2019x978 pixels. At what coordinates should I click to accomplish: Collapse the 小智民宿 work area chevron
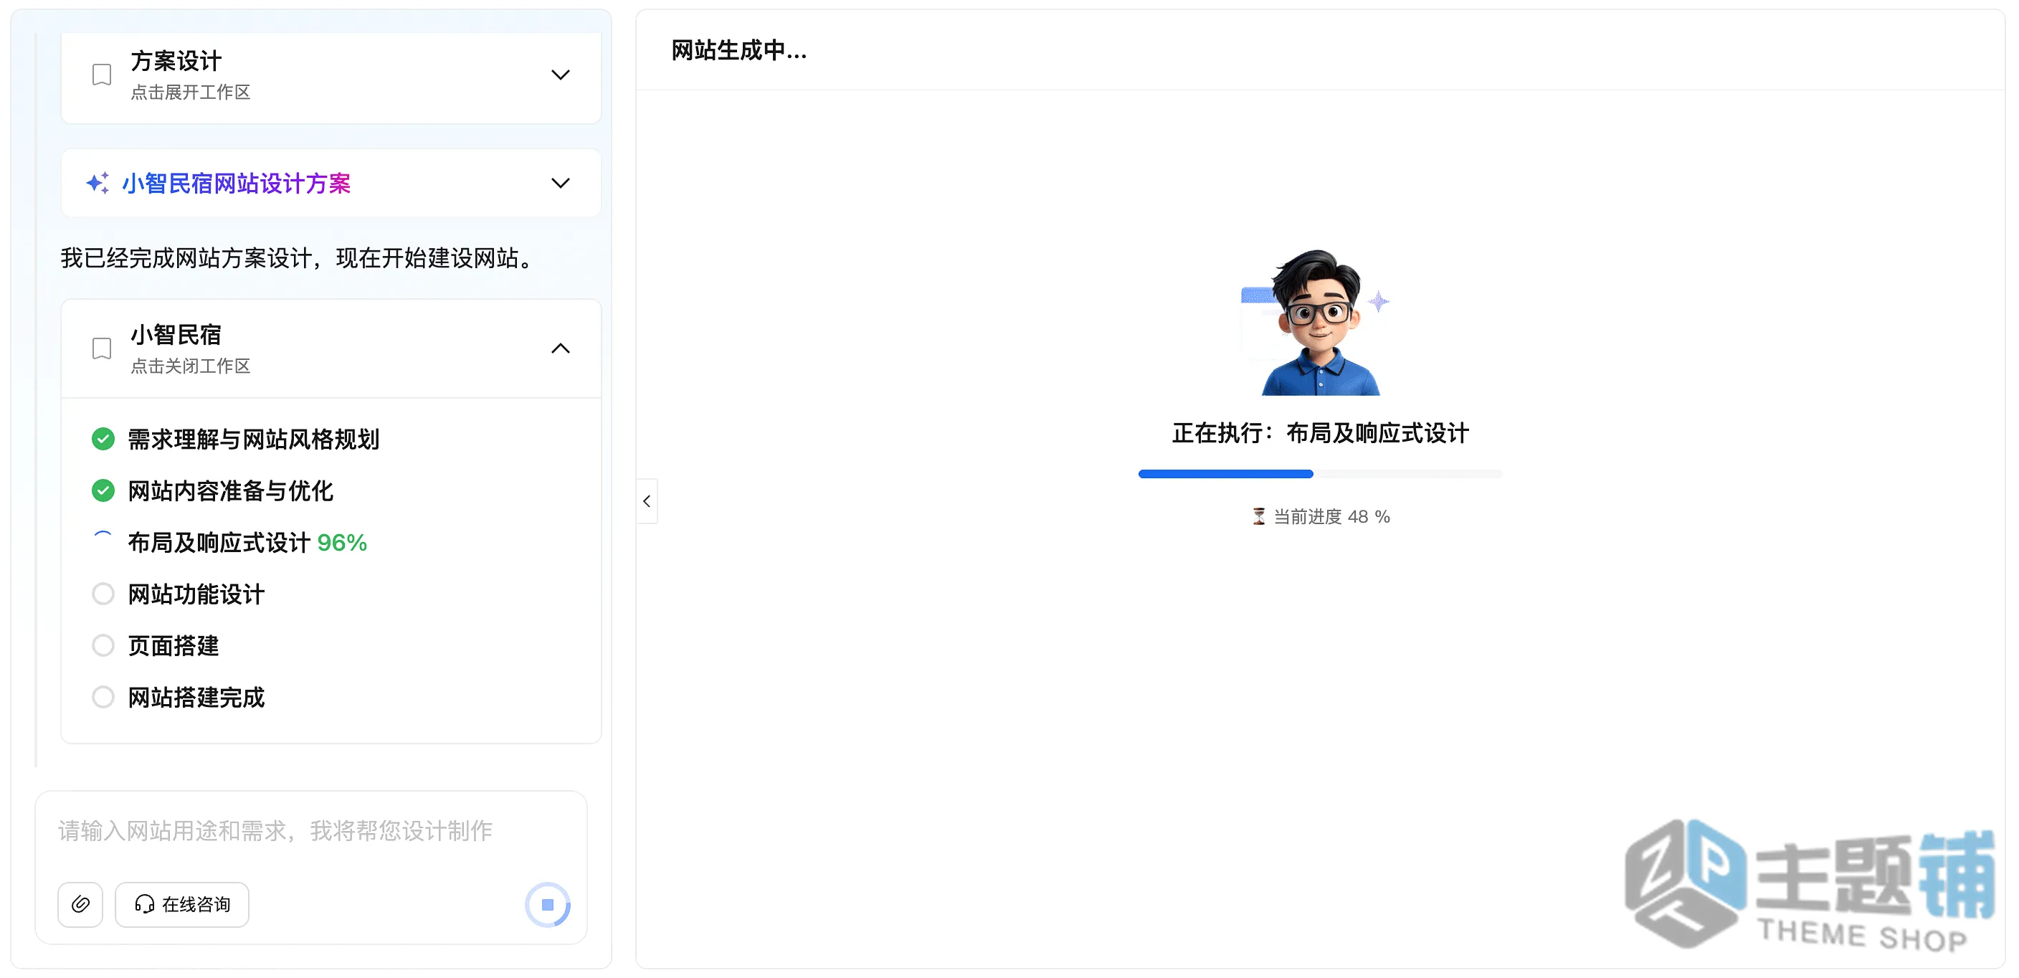coord(561,348)
